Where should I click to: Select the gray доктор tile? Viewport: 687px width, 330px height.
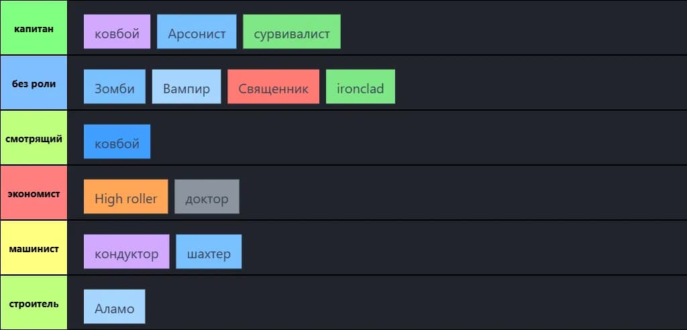pos(207,197)
